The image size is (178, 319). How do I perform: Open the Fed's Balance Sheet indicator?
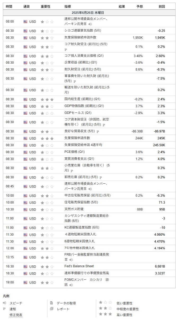[x=79, y=266]
